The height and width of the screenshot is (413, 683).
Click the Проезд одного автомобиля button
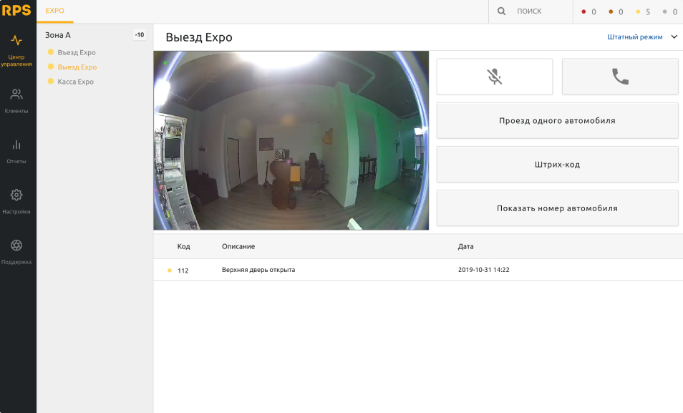click(x=557, y=120)
